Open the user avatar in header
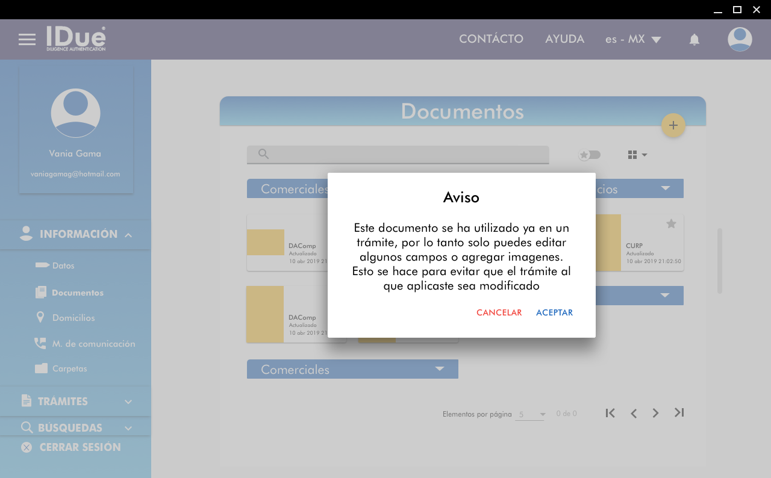The image size is (771, 478). [x=740, y=40]
